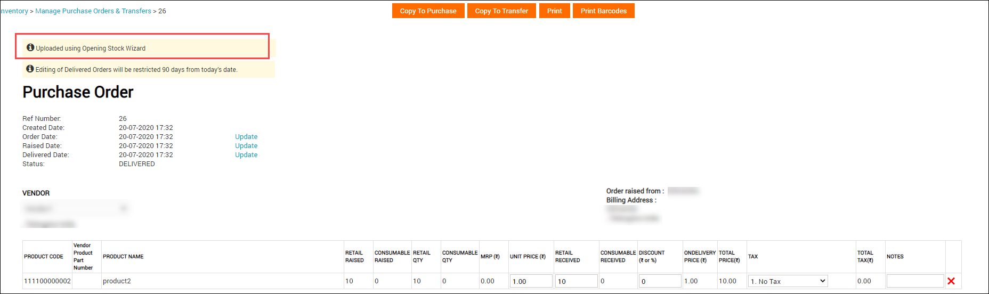Click the Billing Address label

(x=631, y=200)
